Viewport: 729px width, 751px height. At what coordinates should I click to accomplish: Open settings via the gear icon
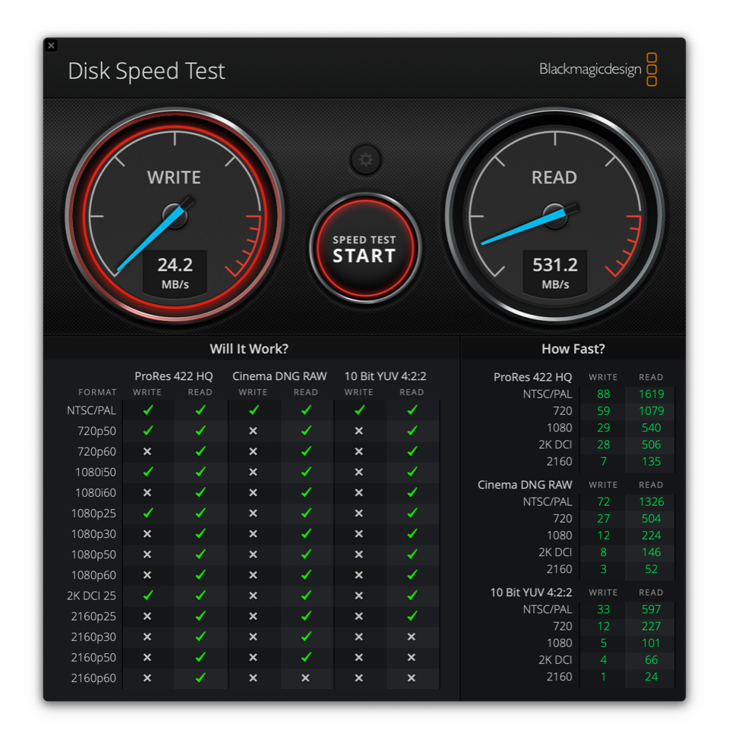coord(365,159)
